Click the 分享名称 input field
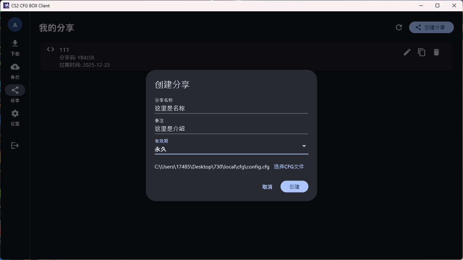The image size is (463, 260). (x=231, y=108)
